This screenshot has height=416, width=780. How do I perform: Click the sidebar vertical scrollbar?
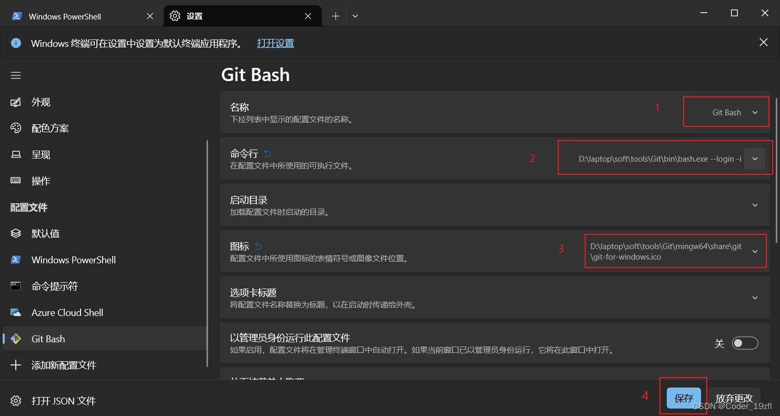[208, 253]
